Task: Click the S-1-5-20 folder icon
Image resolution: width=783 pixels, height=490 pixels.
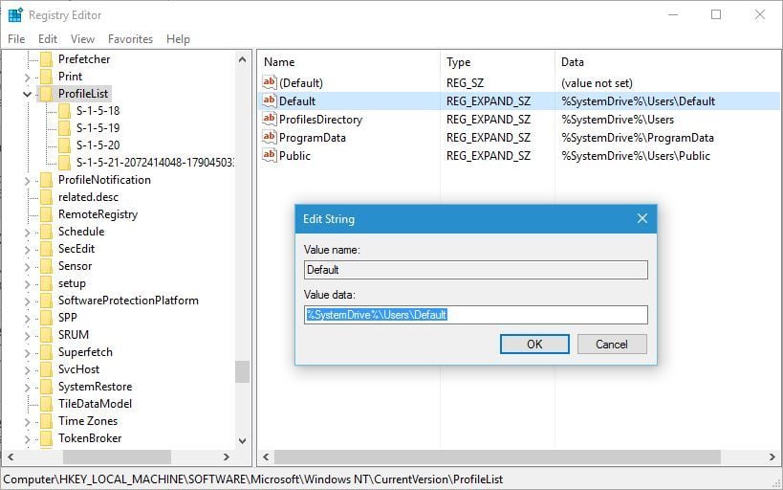Action: (64, 145)
